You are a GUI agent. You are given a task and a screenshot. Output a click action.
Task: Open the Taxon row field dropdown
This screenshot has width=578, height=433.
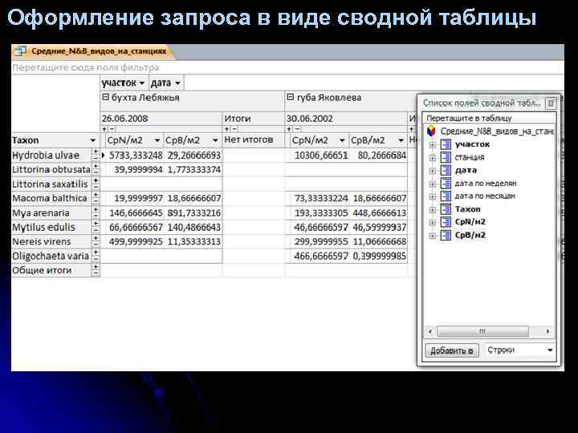(x=93, y=140)
